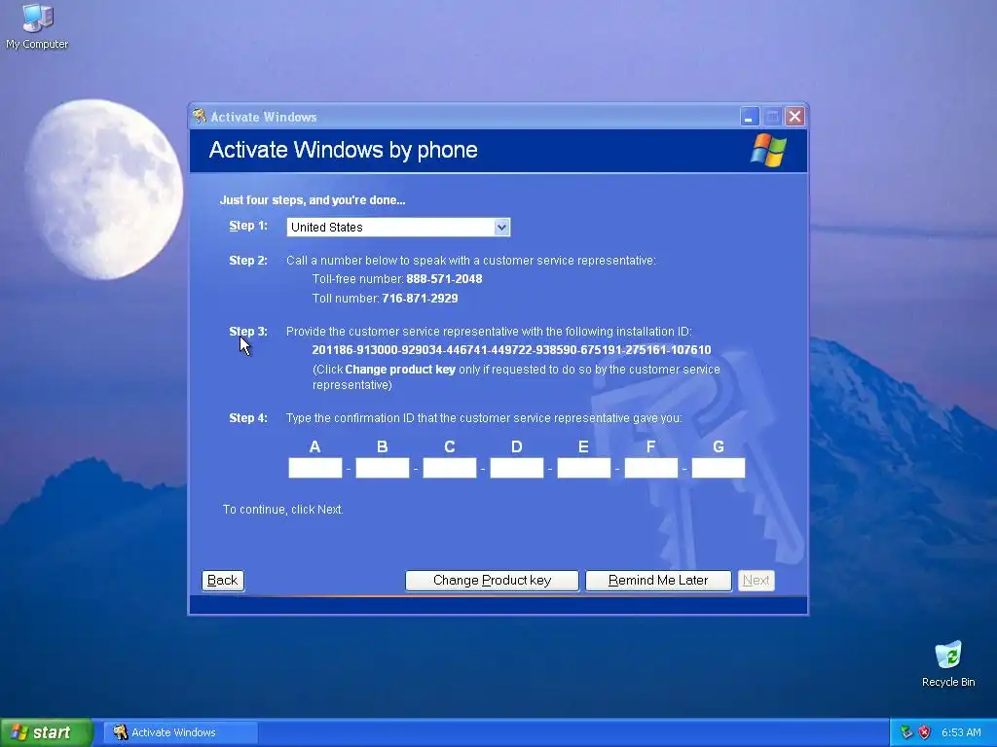Viewport: 997px width, 747px height.
Task: Click the installation ID number string
Action: coord(511,350)
